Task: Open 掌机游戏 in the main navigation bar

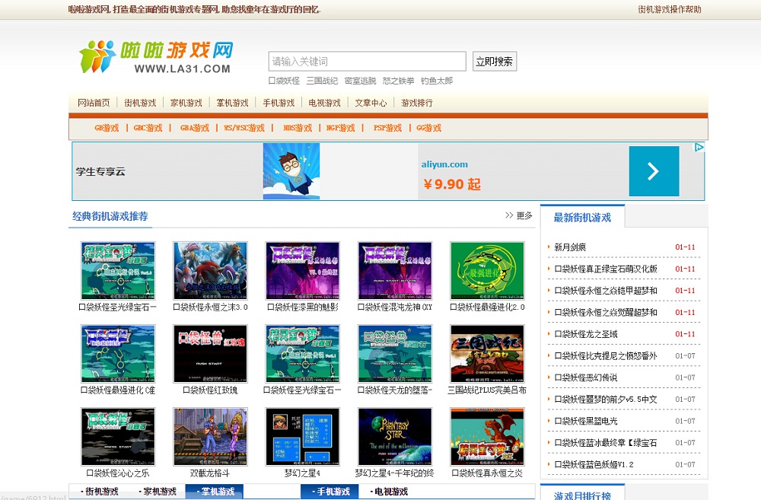Action: tap(232, 103)
